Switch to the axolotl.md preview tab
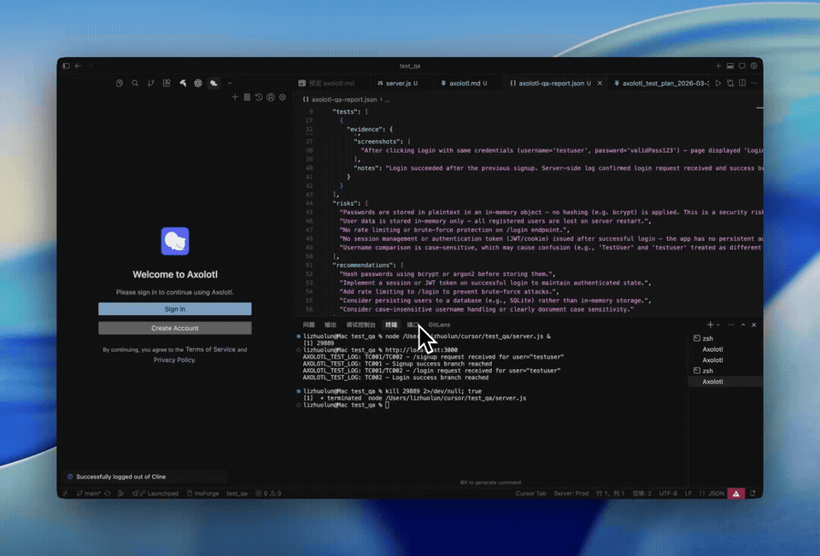The image size is (820, 556). point(331,83)
